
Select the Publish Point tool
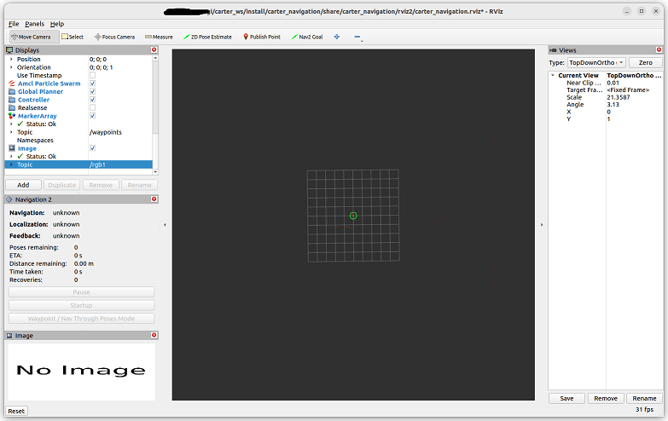pyautogui.click(x=262, y=37)
